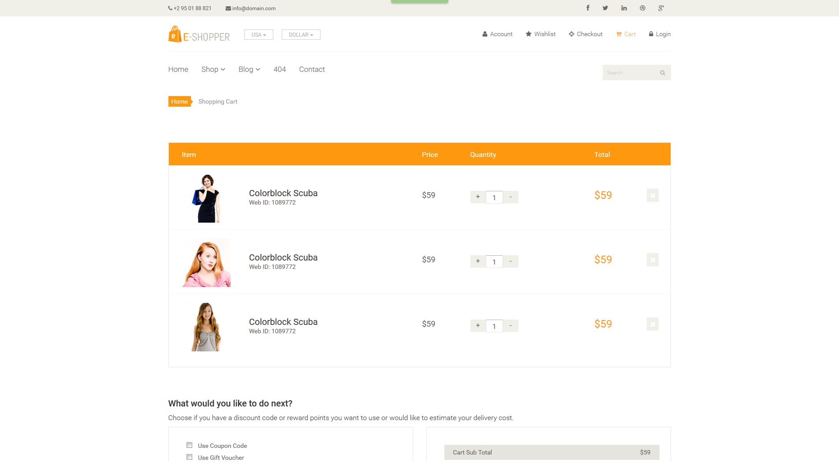Screen dimensions: 839x462
Task: Open the 404 menu item
Action: 280,69
